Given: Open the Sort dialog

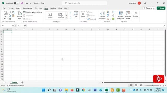Looking at the screenshot, I should click(76, 14).
